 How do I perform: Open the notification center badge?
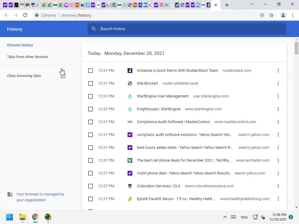(x=291, y=217)
